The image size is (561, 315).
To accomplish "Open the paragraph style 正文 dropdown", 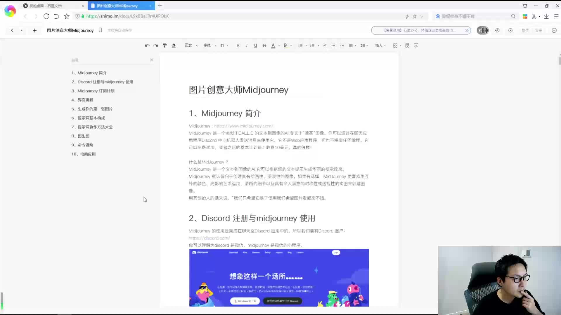I will (191, 45).
